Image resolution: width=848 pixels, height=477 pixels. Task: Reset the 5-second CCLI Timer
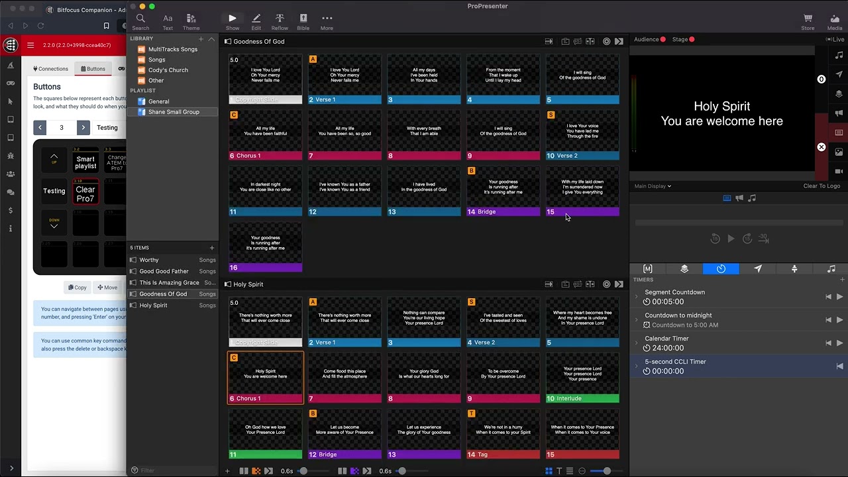(839, 366)
